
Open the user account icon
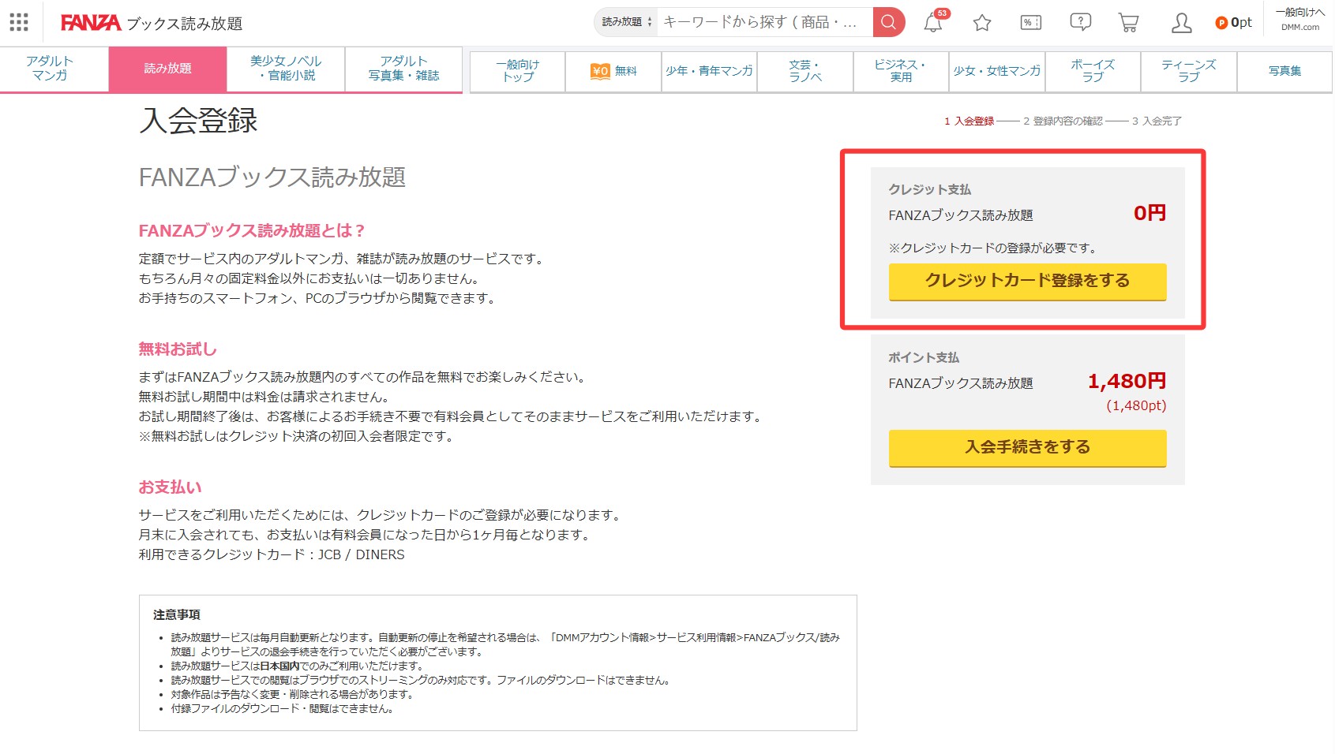click(1181, 23)
